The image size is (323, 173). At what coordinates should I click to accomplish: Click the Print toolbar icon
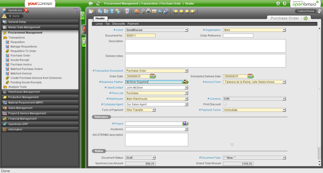148,11
